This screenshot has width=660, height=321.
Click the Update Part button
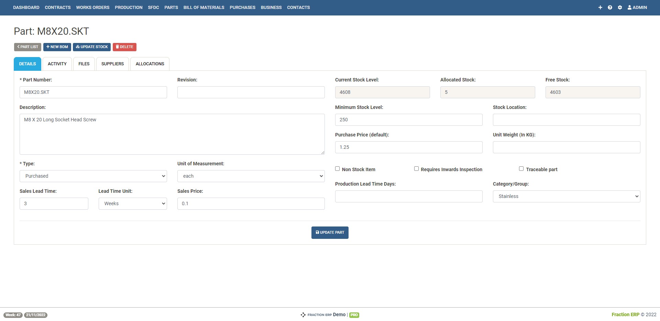click(x=330, y=232)
